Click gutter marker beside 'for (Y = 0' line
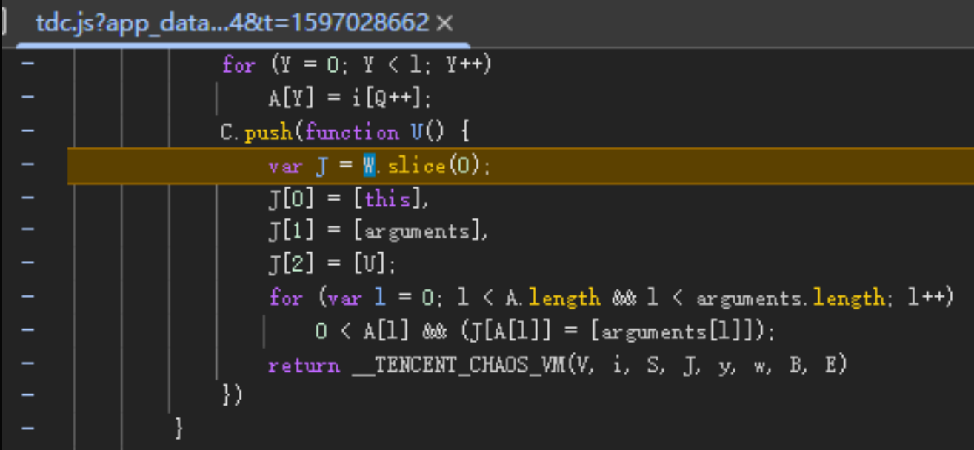 pos(28,64)
